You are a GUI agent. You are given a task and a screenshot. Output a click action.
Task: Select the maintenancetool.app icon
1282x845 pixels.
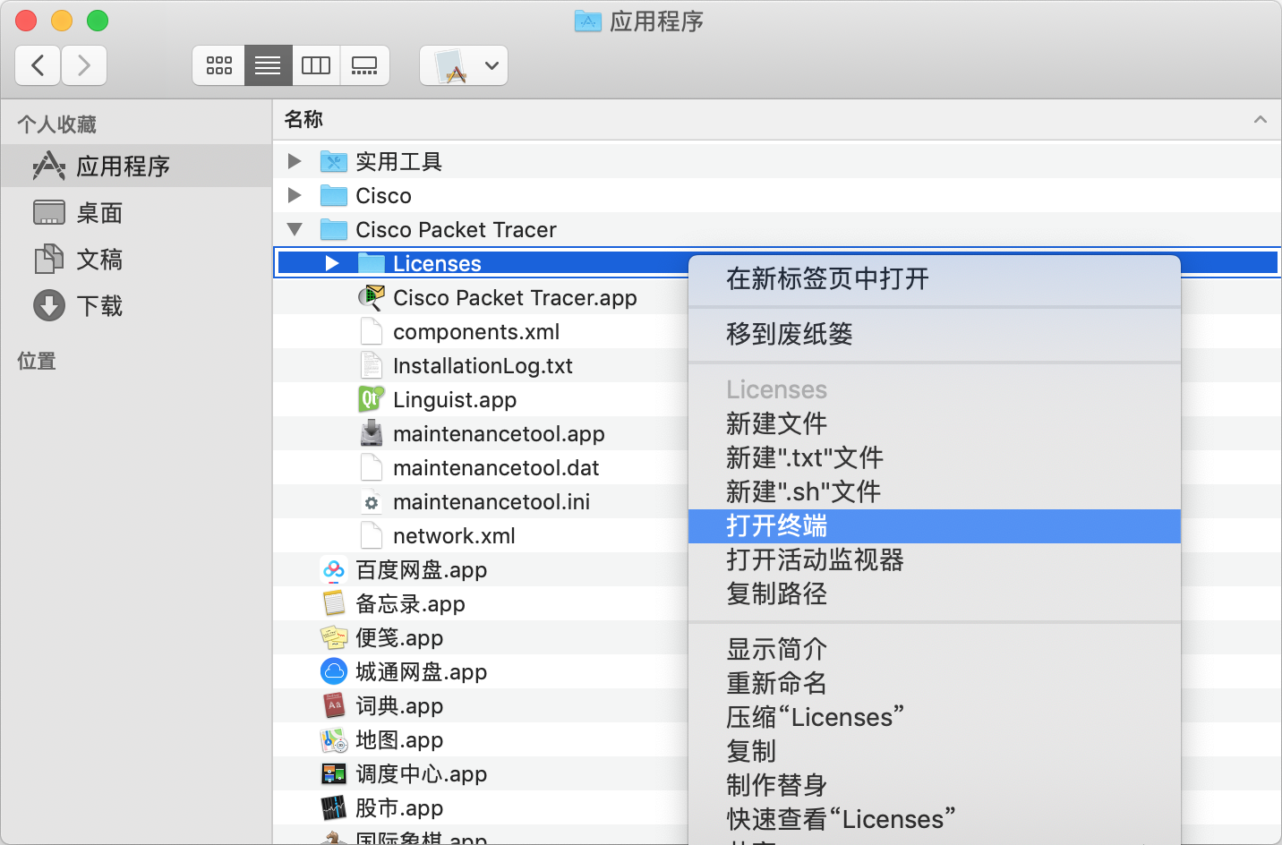click(x=372, y=433)
